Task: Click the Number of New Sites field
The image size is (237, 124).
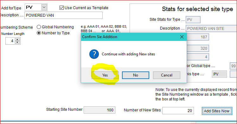Action: tap(178, 111)
